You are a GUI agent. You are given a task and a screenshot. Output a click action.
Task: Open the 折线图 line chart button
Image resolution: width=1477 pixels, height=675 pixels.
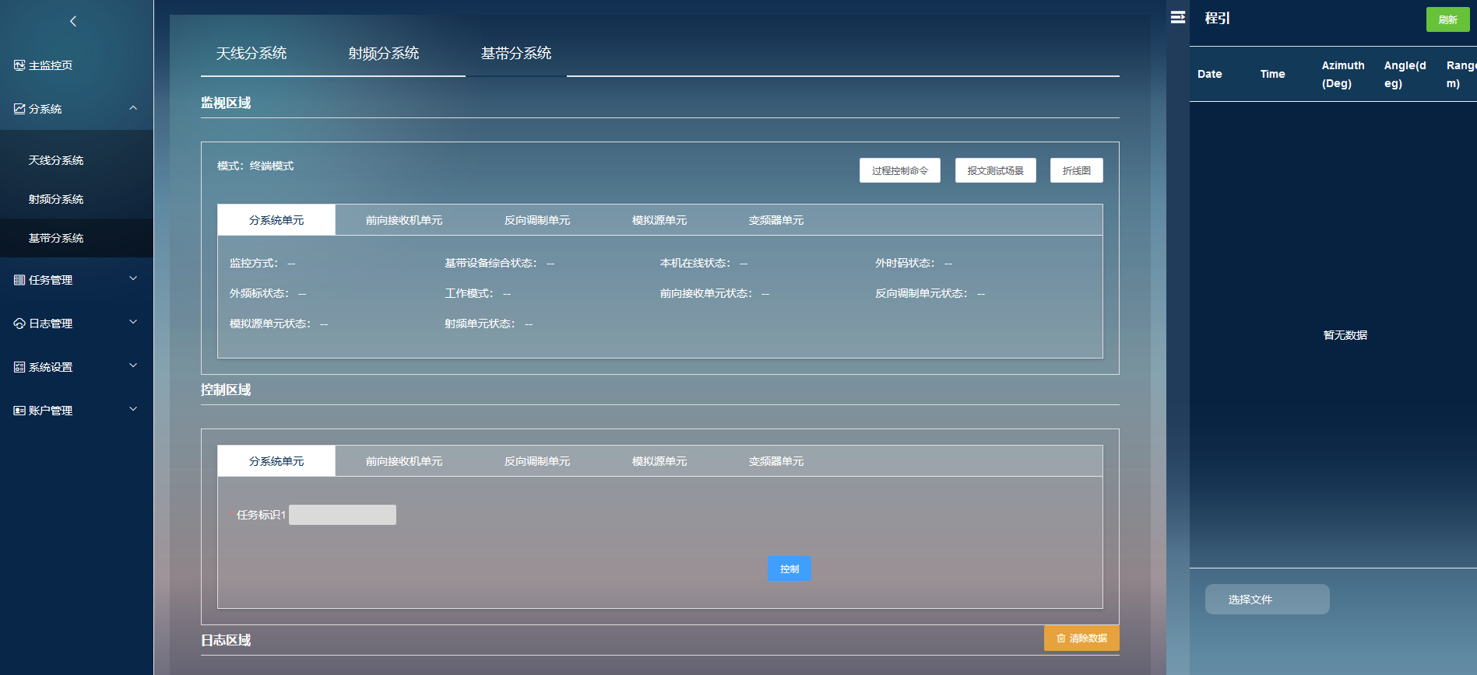[x=1077, y=170]
